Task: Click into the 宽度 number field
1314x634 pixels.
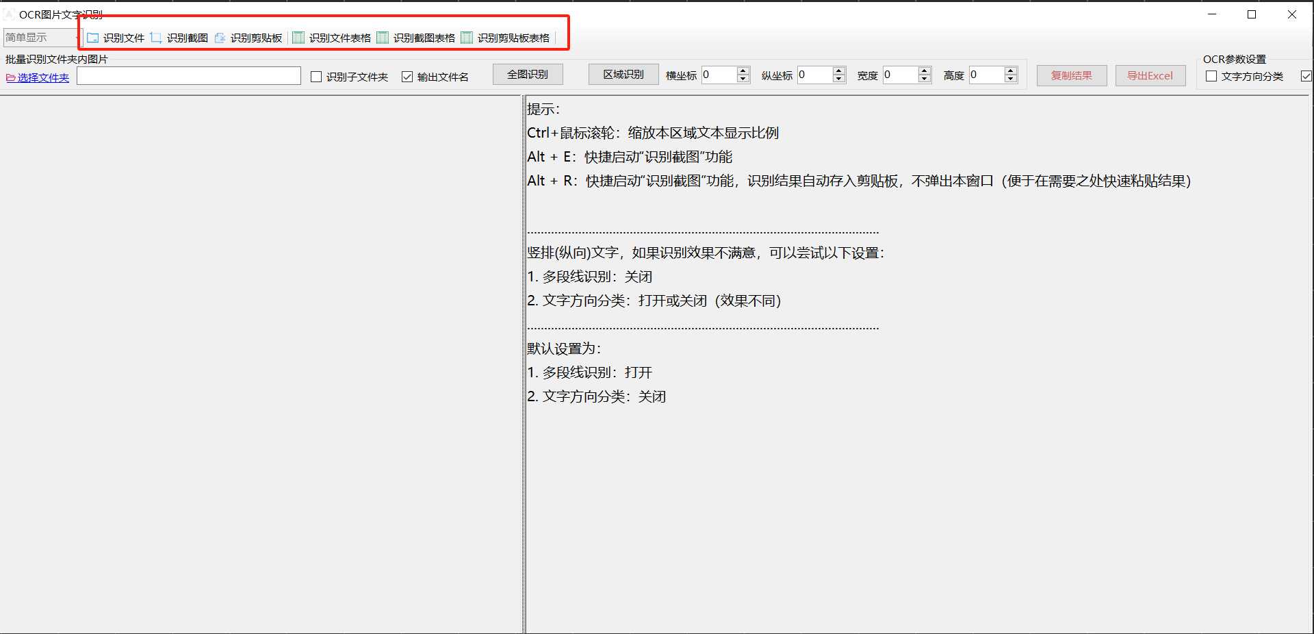Action: point(900,75)
